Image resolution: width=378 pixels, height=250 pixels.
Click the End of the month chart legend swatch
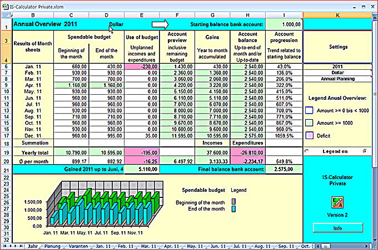pyautogui.click(x=233, y=209)
